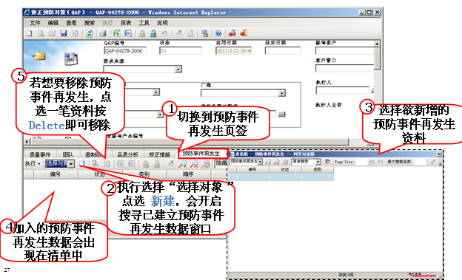The image size is (462, 280).
Task: Expand the 选择对象 dropdown list
Action: 71,164
